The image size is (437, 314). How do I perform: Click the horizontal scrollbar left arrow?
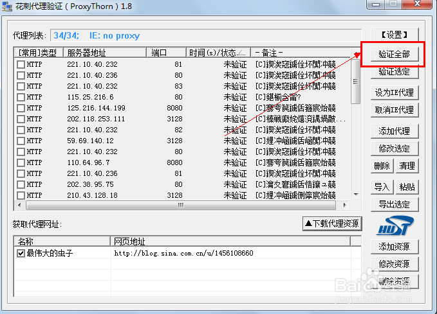pos(19,205)
